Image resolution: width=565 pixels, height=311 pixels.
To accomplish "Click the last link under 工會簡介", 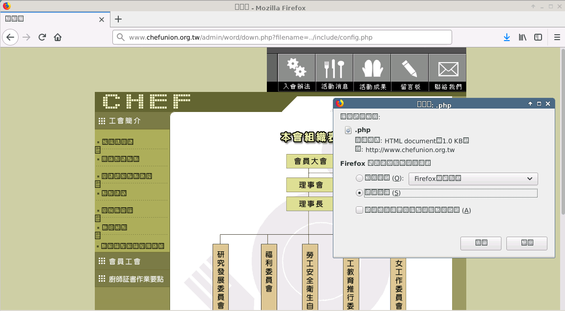I will click(132, 246).
